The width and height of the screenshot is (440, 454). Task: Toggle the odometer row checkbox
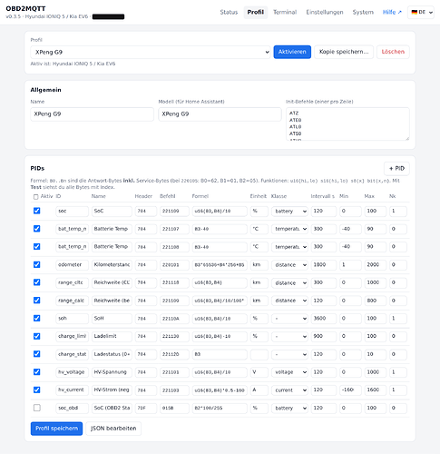(37, 264)
